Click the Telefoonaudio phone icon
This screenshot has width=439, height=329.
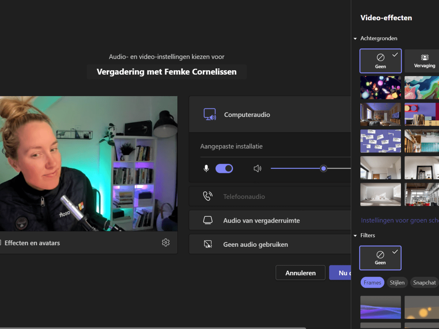click(x=207, y=196)
